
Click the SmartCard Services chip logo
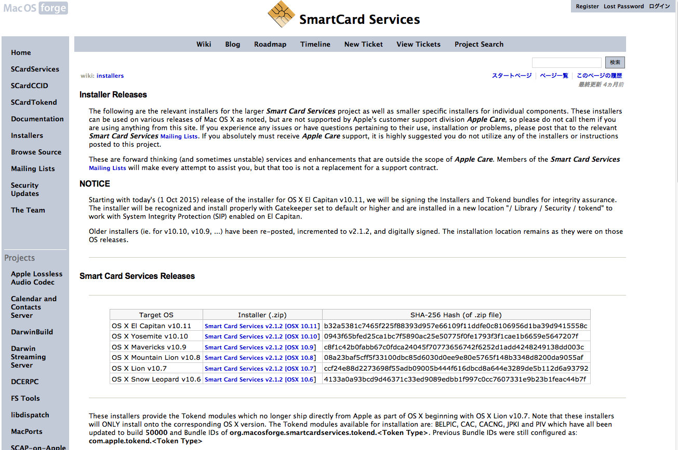(281, 14)
